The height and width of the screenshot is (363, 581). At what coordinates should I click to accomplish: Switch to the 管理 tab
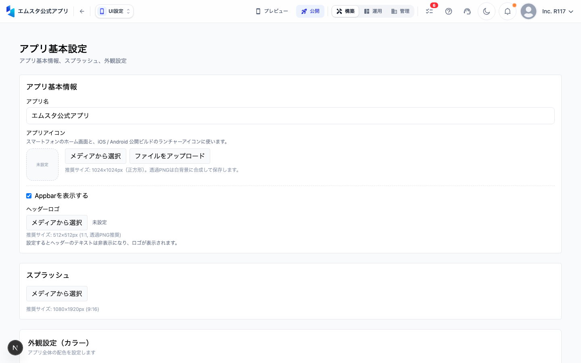coord(400,11)
